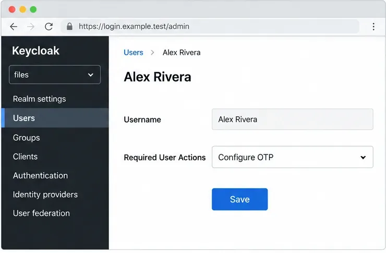Screen dimensions: 386x253
Task: Click the Required User Actions label
Action: point(165,158)
